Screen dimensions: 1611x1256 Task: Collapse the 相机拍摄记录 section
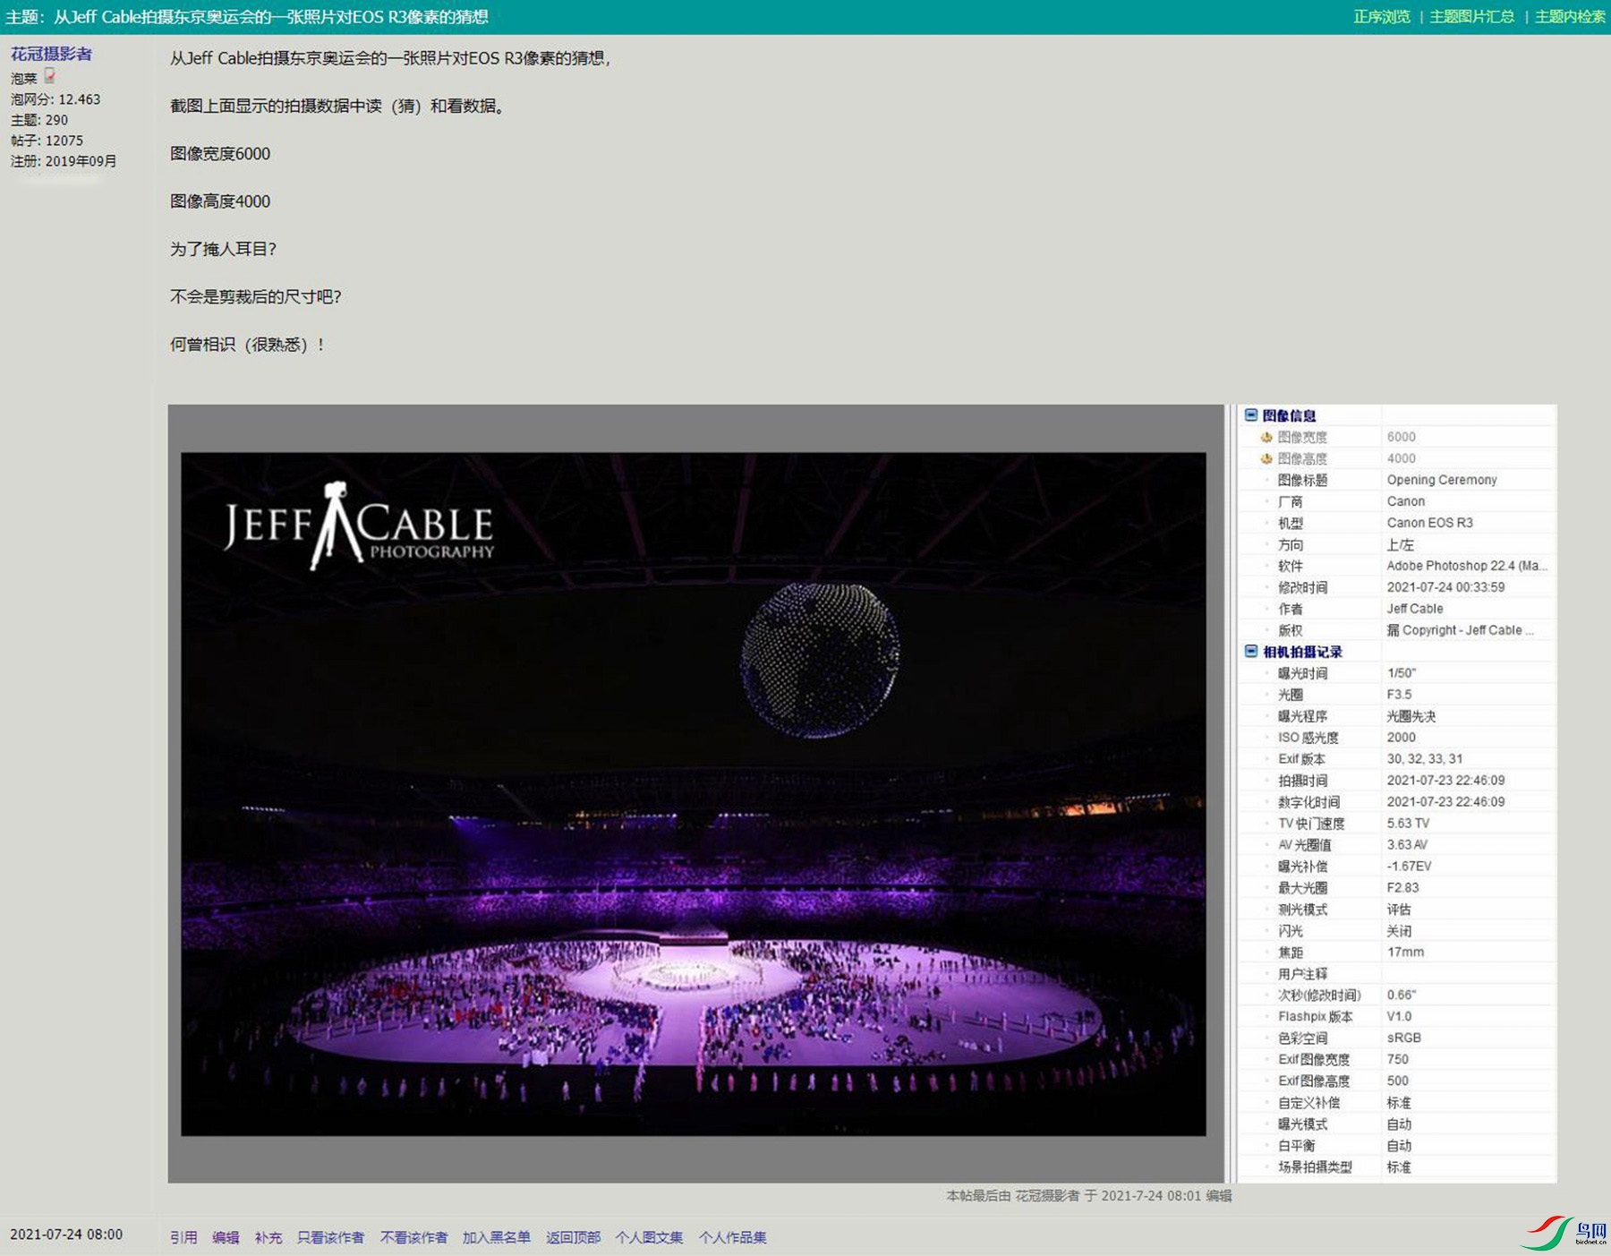pos(1251,651)
